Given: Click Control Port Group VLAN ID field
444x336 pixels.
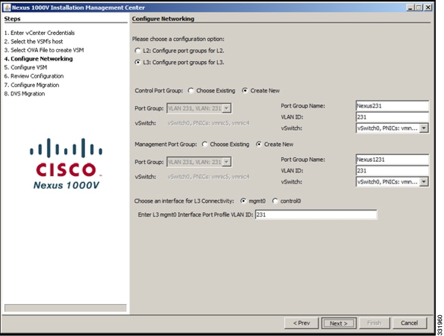Looking at the screenshot, I should pos(392,117).
